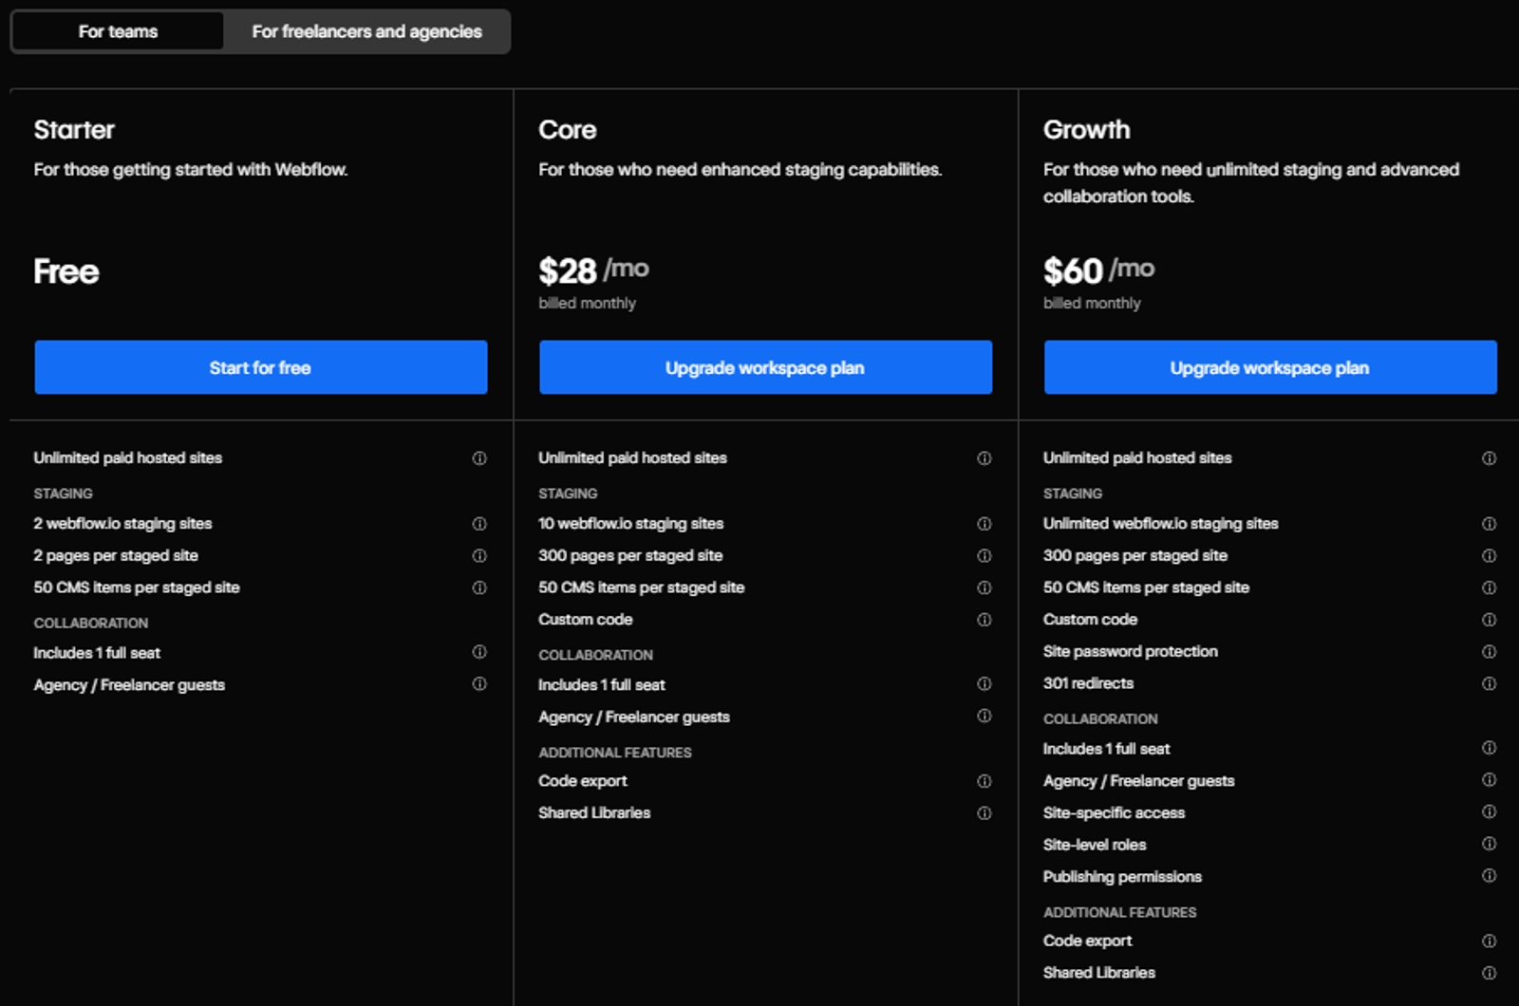The width and height of the screenshot is (1519, 1006).
Task: Show info for 10 webflow.io staging sites
Action: [985, 524]
